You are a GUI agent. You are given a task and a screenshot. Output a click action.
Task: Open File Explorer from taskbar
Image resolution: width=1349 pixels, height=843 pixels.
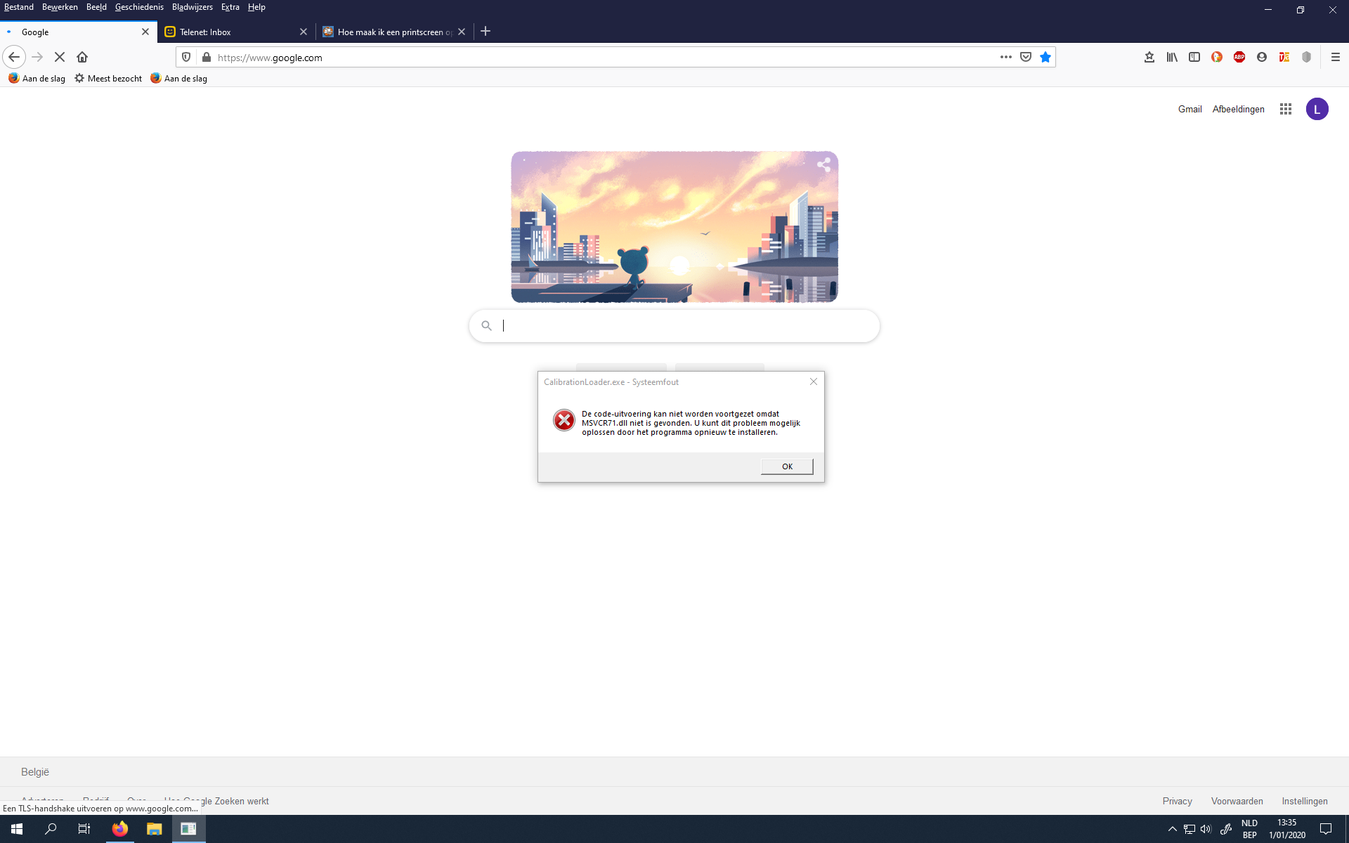[x=155, y=829]
